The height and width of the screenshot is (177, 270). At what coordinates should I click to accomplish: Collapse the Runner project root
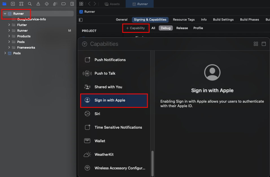point(5,14)
